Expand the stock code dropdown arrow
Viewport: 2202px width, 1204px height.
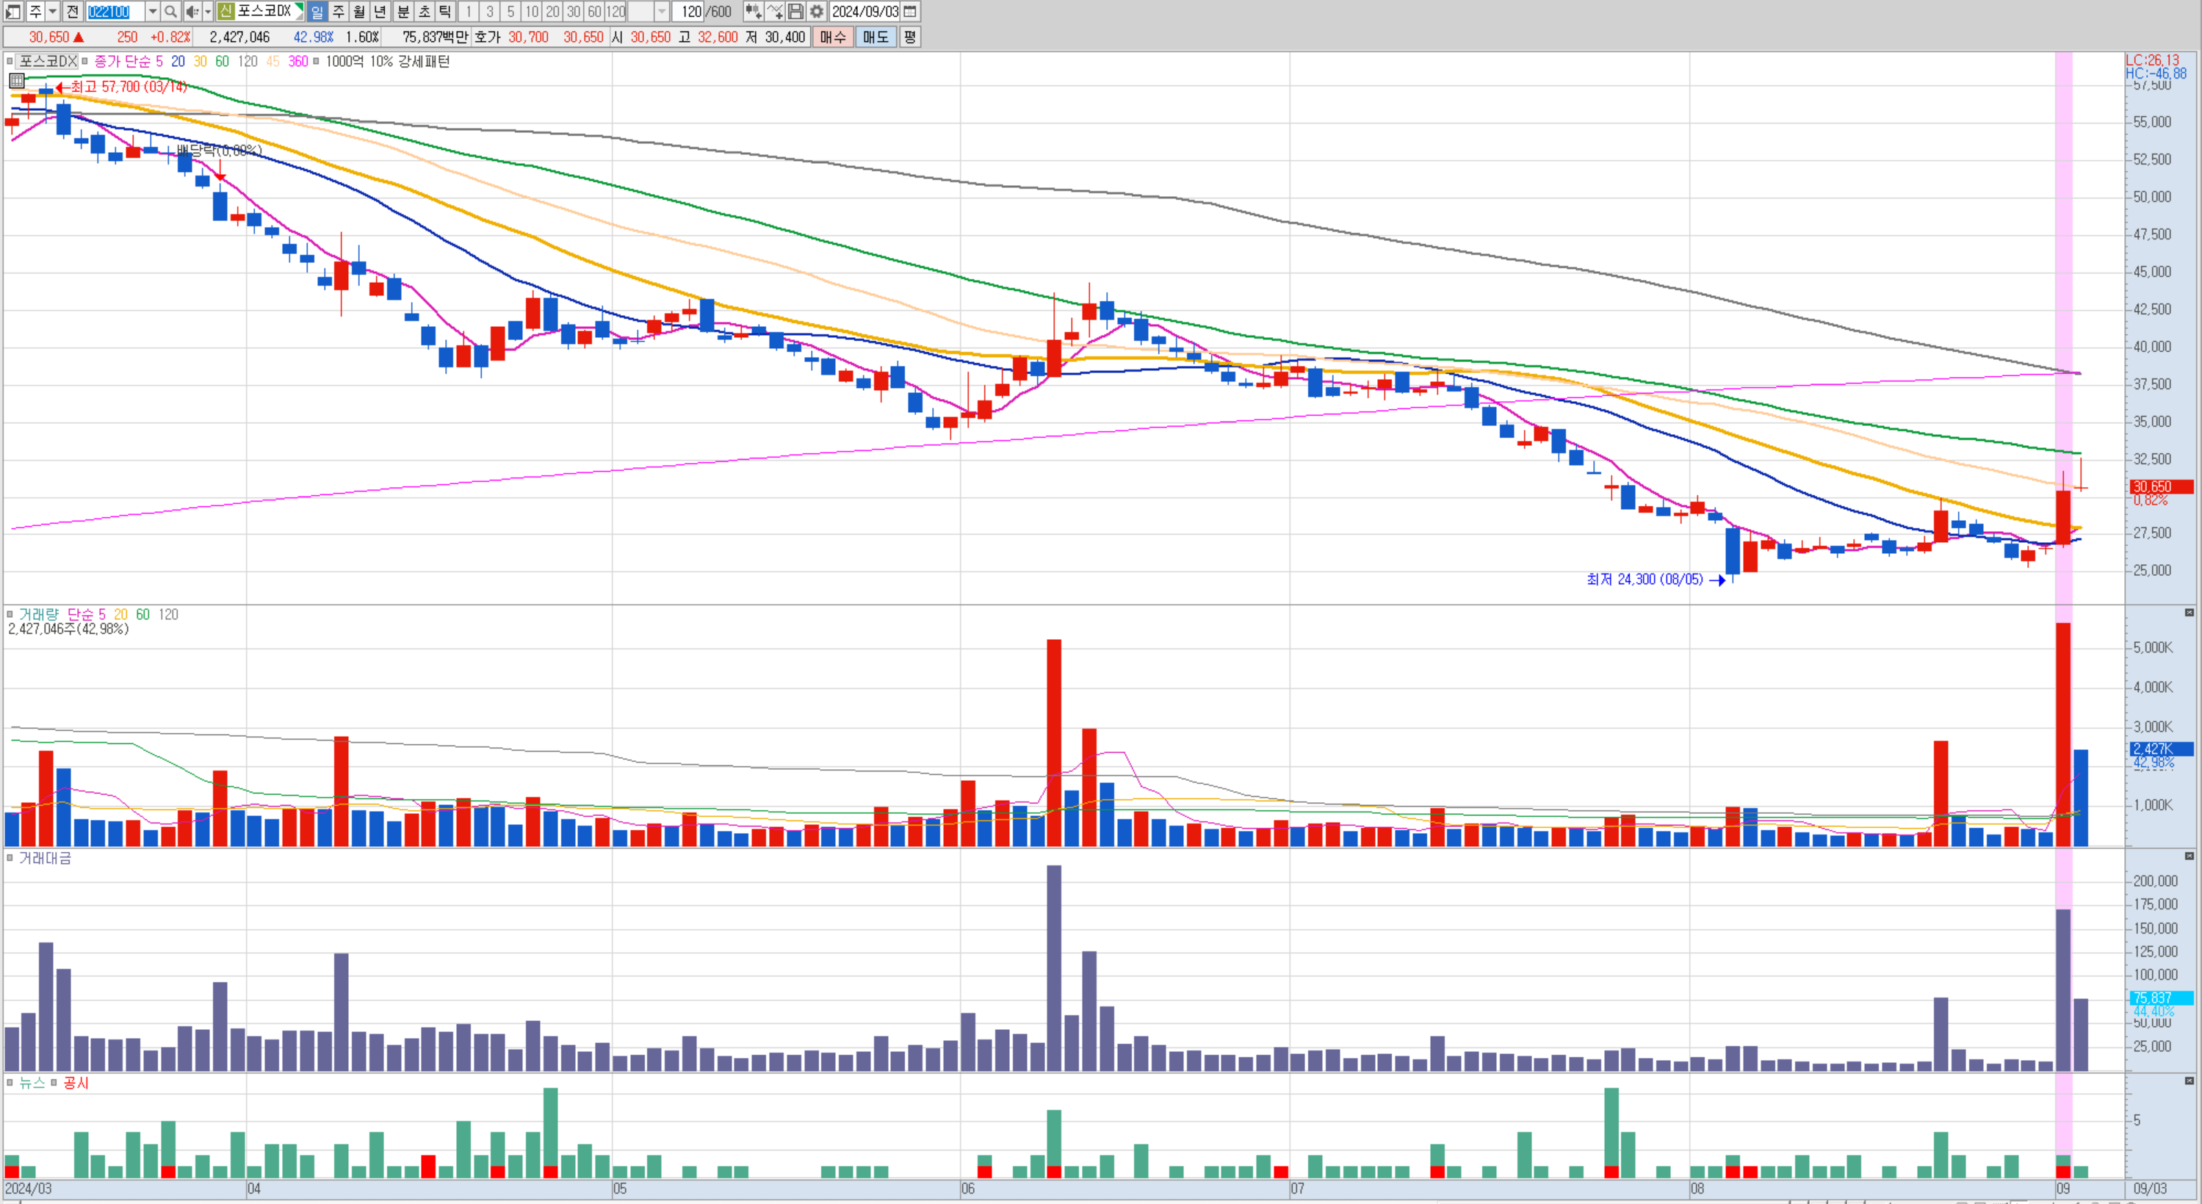[152, 11]
